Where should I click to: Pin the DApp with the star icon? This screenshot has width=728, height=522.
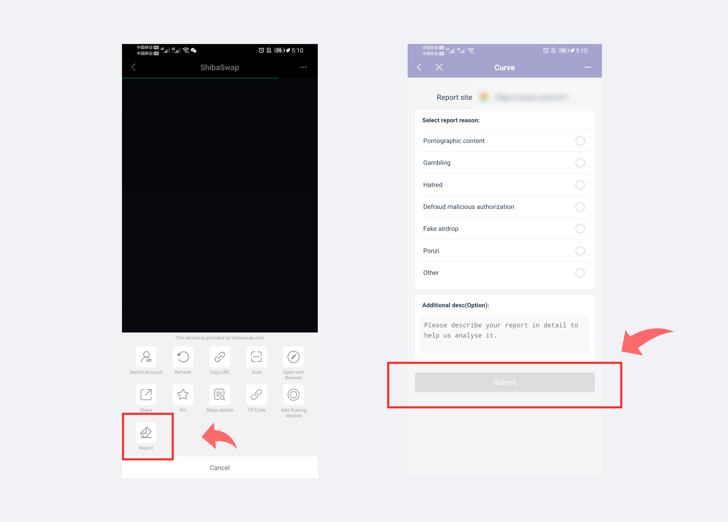coord(183,395)
